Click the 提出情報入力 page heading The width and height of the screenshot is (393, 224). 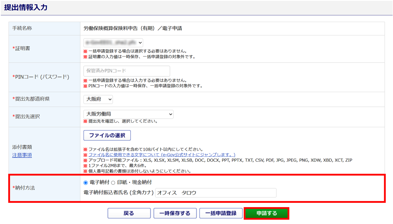26,8
